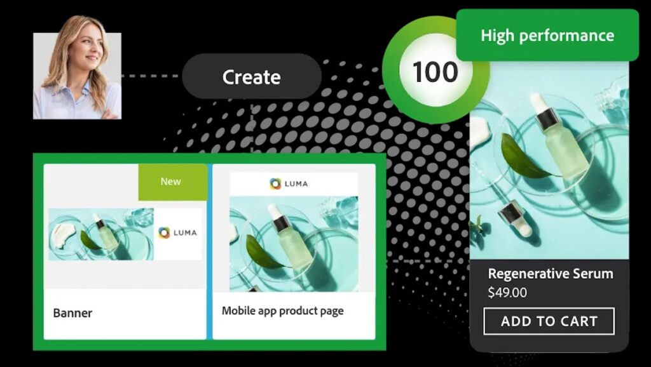This screenshot has width=651, height=367.
Task: Open the Mobile app product page label
Action: click(x=283, y=311)
